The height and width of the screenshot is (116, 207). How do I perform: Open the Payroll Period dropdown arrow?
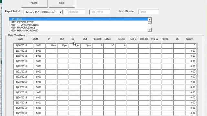tap(60, 12)
